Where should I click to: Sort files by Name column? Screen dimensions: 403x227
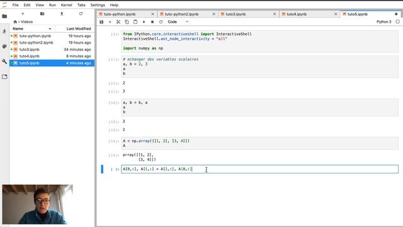tap(32, 28)
